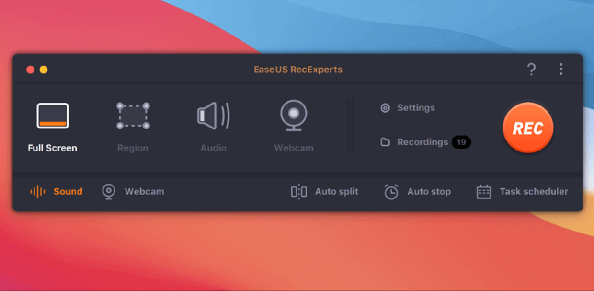
Task: Open Recordings via the folder icon
Action: coord(385,142)
